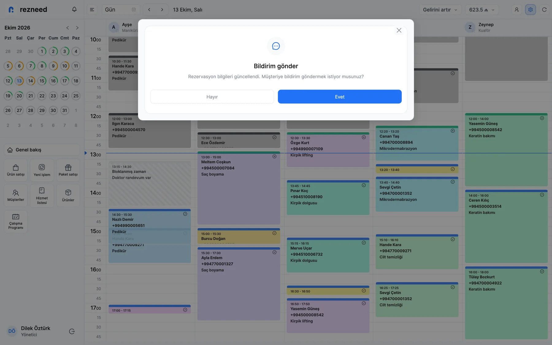
Task: Expand the 623.5 balance dropdown
Action: click(x=482, y=10)
